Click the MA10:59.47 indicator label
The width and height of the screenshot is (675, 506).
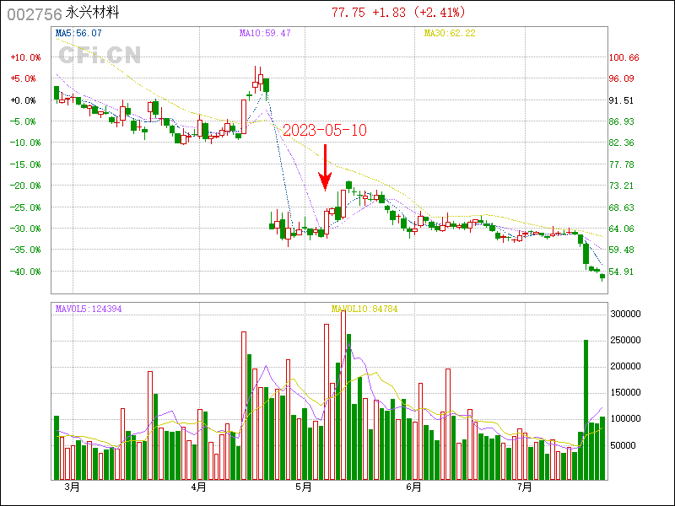pos(265,34)
